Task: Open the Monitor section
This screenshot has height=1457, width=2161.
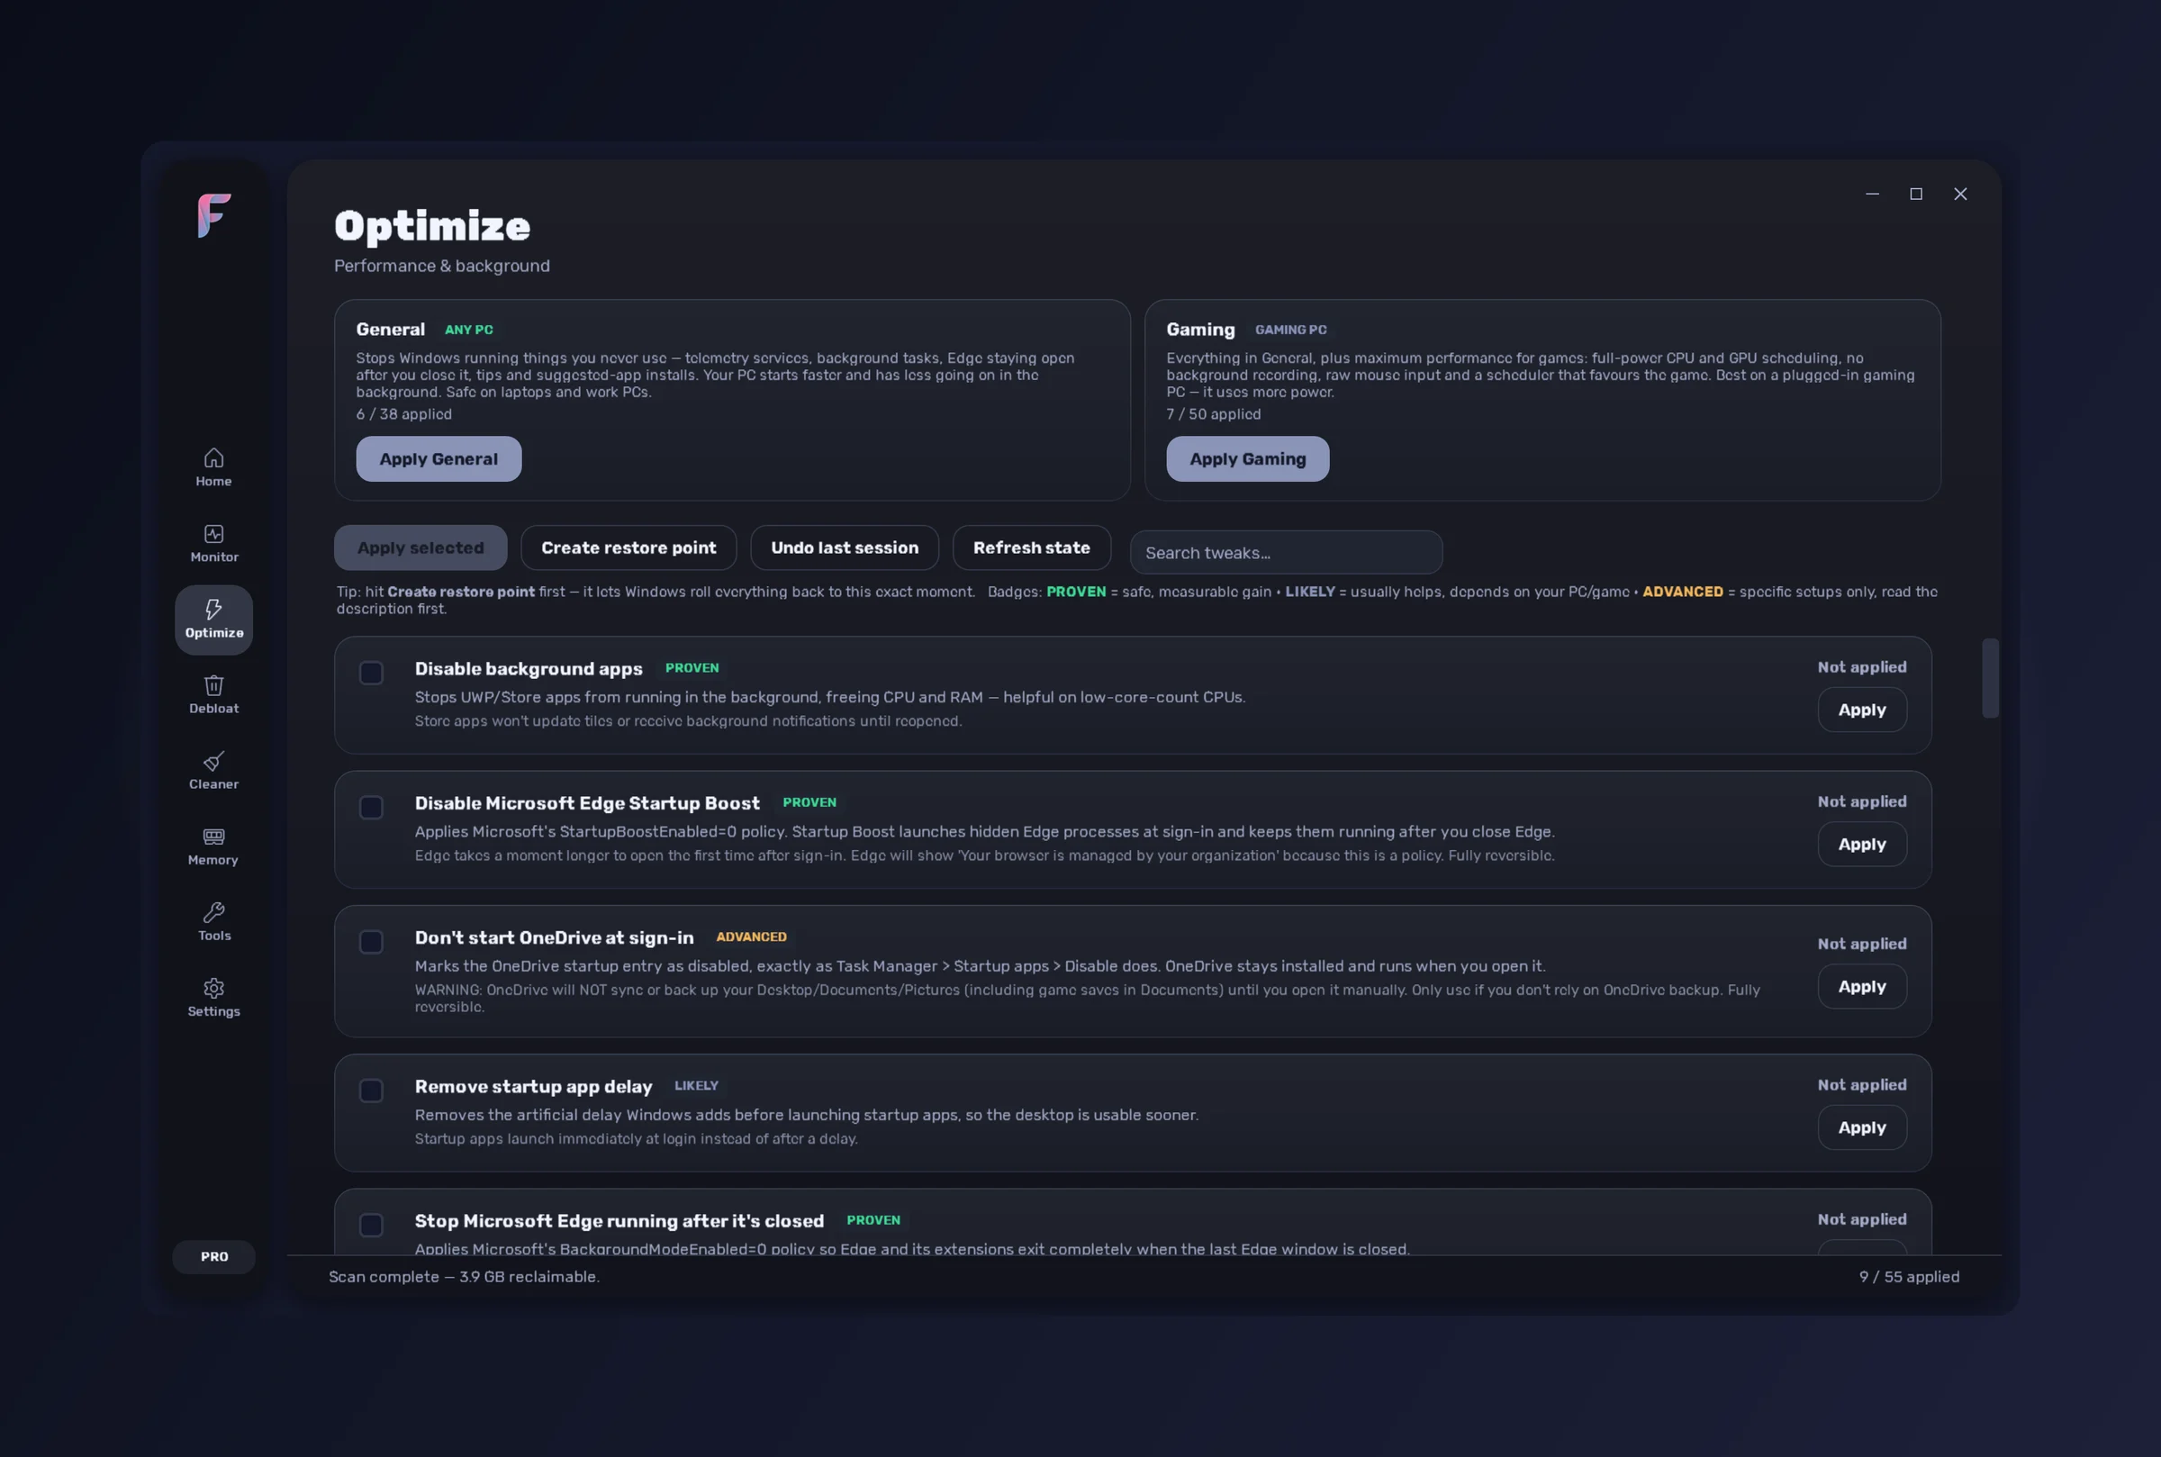Action: pyautogui.click(x=213, y=544)
